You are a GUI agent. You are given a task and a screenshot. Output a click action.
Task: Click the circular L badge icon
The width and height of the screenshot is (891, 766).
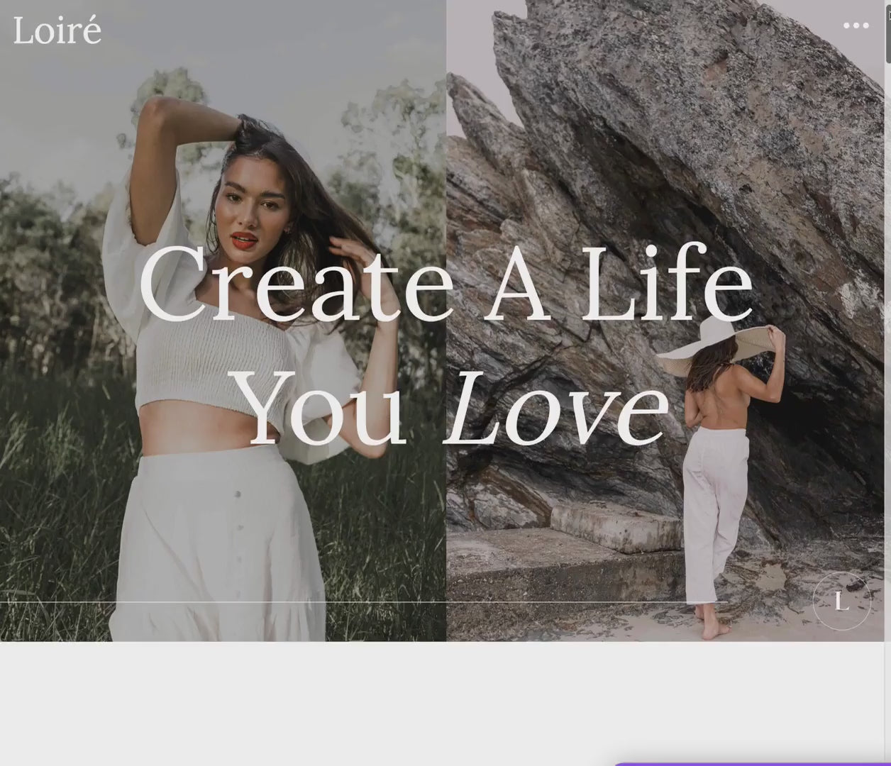[841, 601]
